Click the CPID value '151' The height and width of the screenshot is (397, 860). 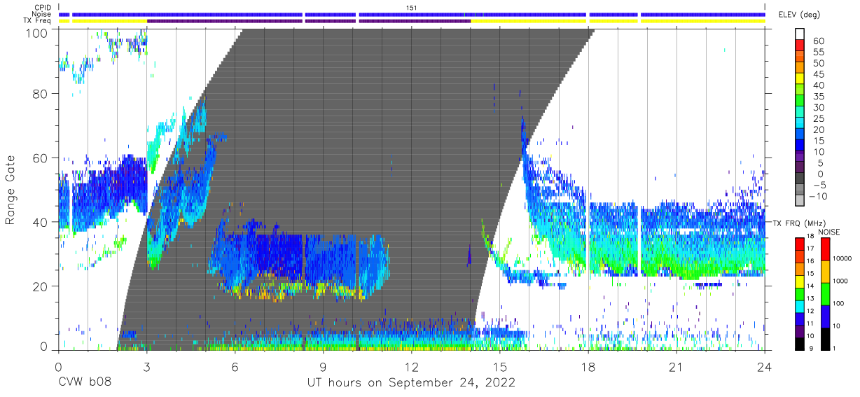pyautogui.click(x=411, y=7)
